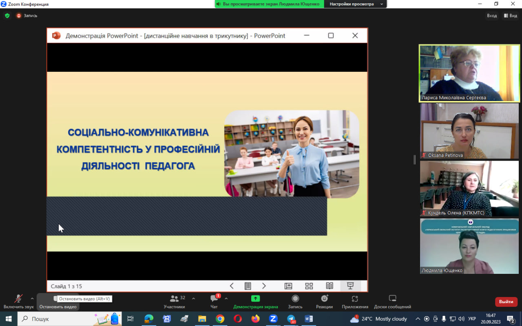Viewport: 522px width, 326px height.
Task: Expand the arrow next to Чат
Action: click(x=226, y=298)
